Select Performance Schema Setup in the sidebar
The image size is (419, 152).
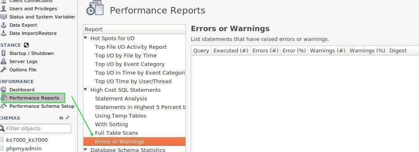coord(42,106)
